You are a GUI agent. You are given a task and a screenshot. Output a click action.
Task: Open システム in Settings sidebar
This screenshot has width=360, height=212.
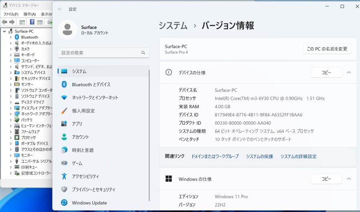click(103, 71)
